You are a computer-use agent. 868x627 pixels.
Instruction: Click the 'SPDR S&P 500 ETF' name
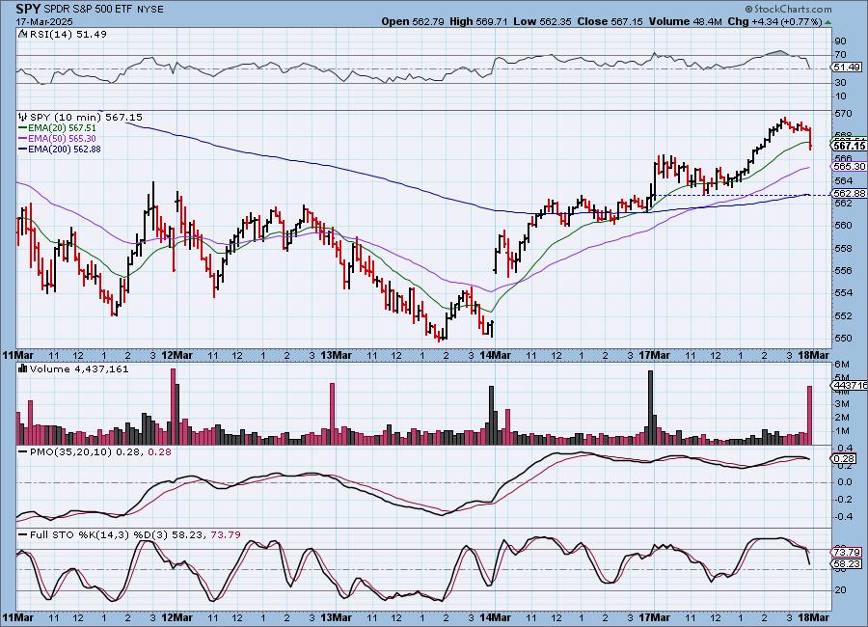coord(87,10)
